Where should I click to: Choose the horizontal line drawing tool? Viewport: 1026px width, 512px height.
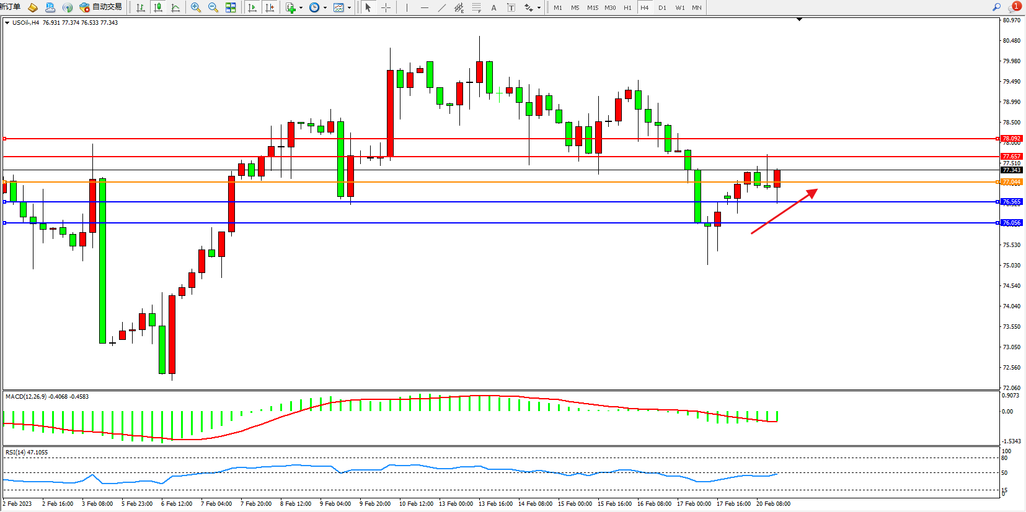point(424,7)
